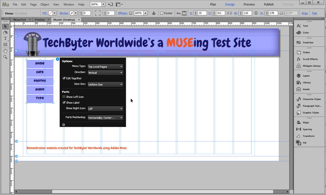Toggle constrain width and height proportions

[x=256, y=13]
